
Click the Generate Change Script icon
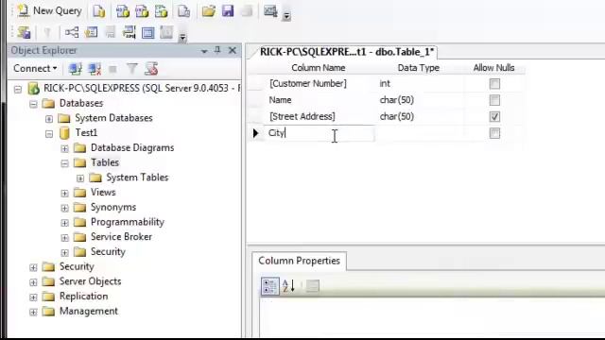(24, 32)
